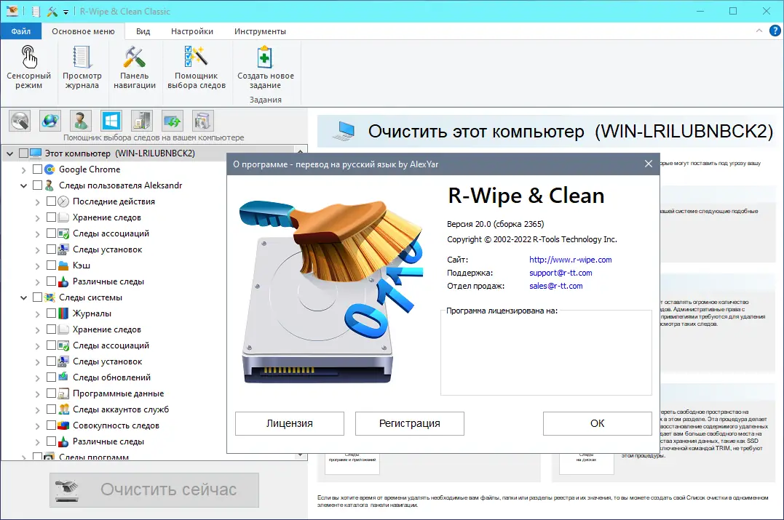The image size is (784, 520).
Task: Expand the Журналы node
Action: (38, 313)
